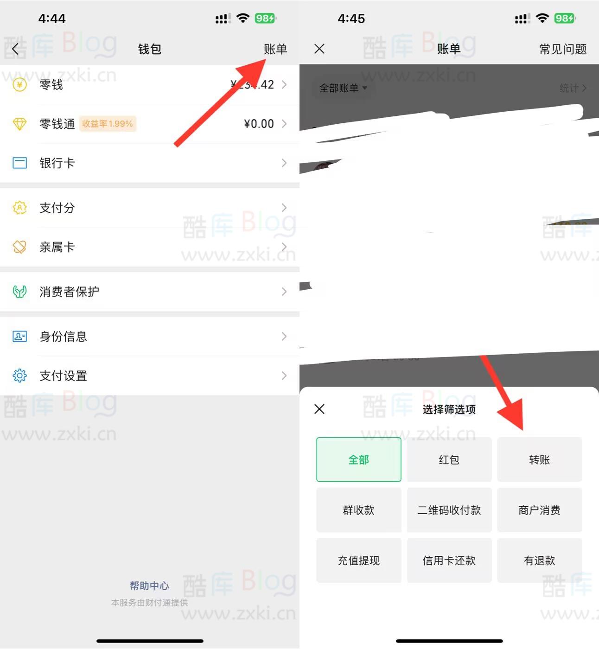Open 常见问题 in the top right

click(x=562, y=49)
